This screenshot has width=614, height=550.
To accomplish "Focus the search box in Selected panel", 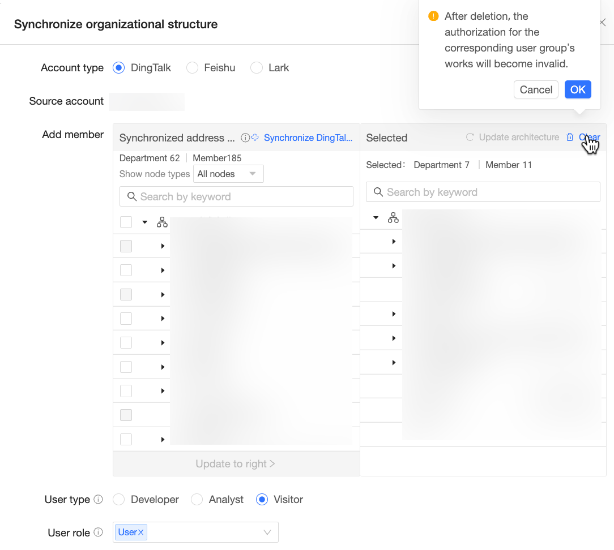I will click(483, 192).
